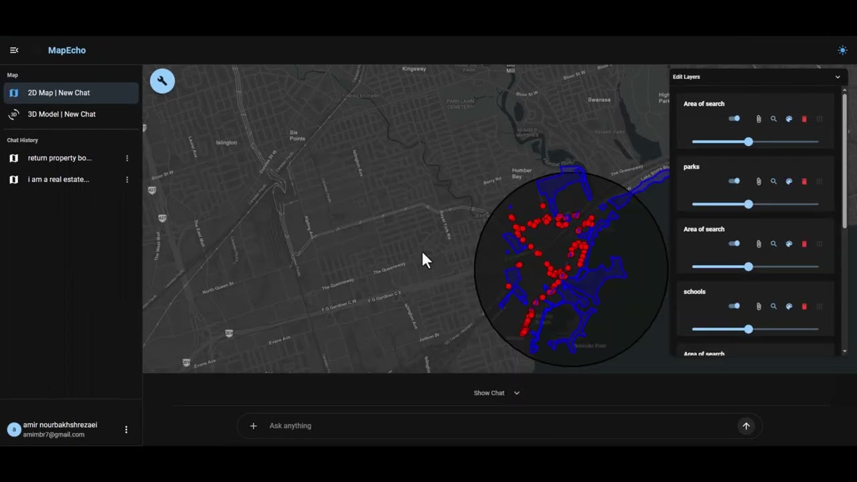The height and width of the screenshot is (482, 857).
Task: Click scroll down arrow in layers panel
Action: tap(844, 351)
